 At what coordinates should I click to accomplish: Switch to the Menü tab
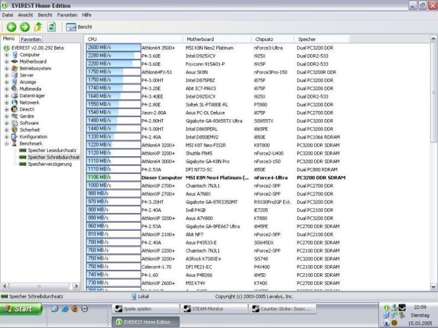point(9,39)
